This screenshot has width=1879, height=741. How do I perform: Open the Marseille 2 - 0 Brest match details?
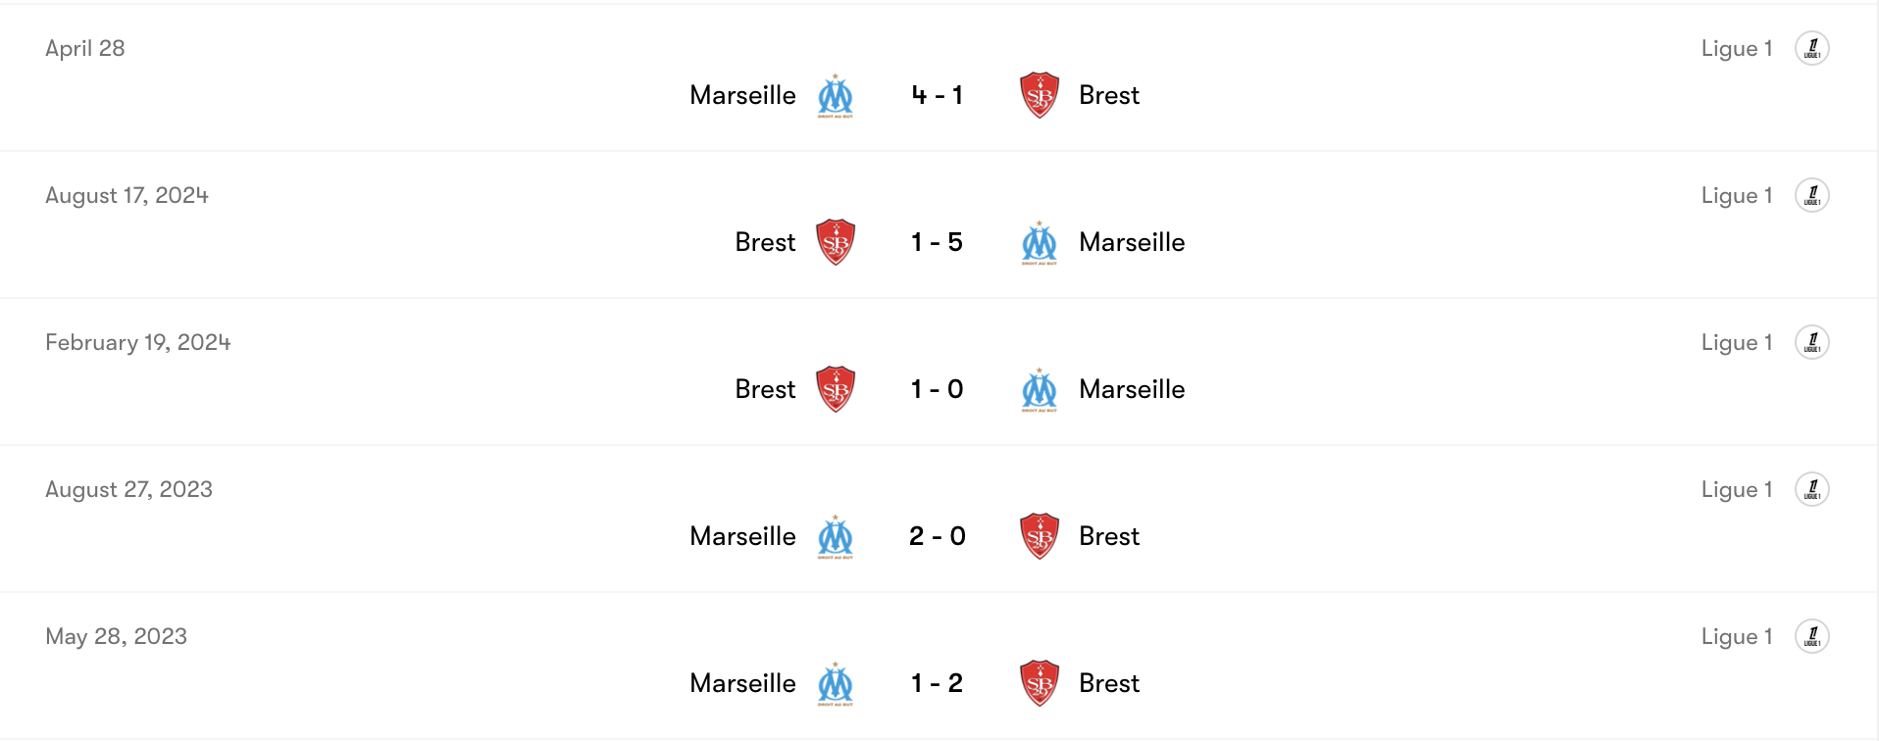pos(937,536)
